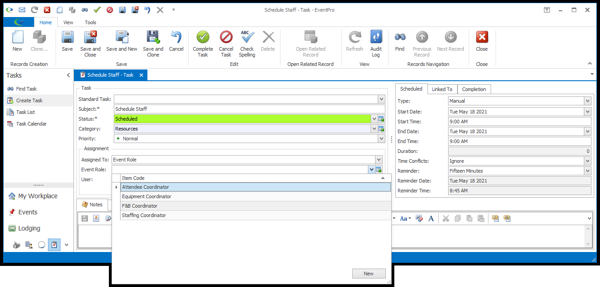
Task: Mark the task with Complete Task
Action: [x=203, y=44]
